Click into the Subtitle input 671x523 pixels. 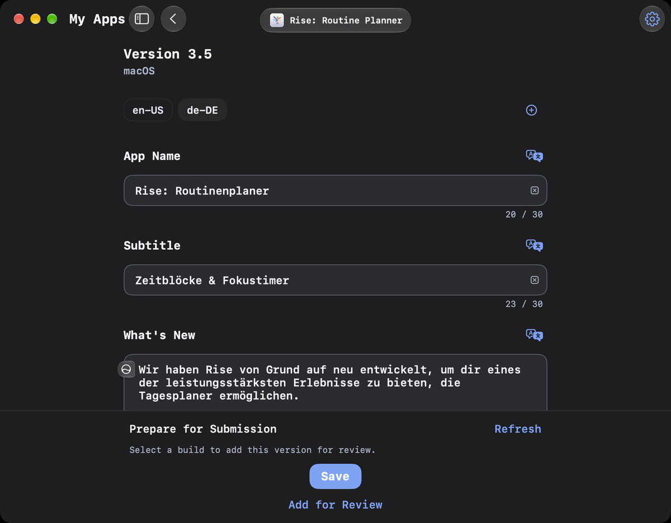point(335,280)
